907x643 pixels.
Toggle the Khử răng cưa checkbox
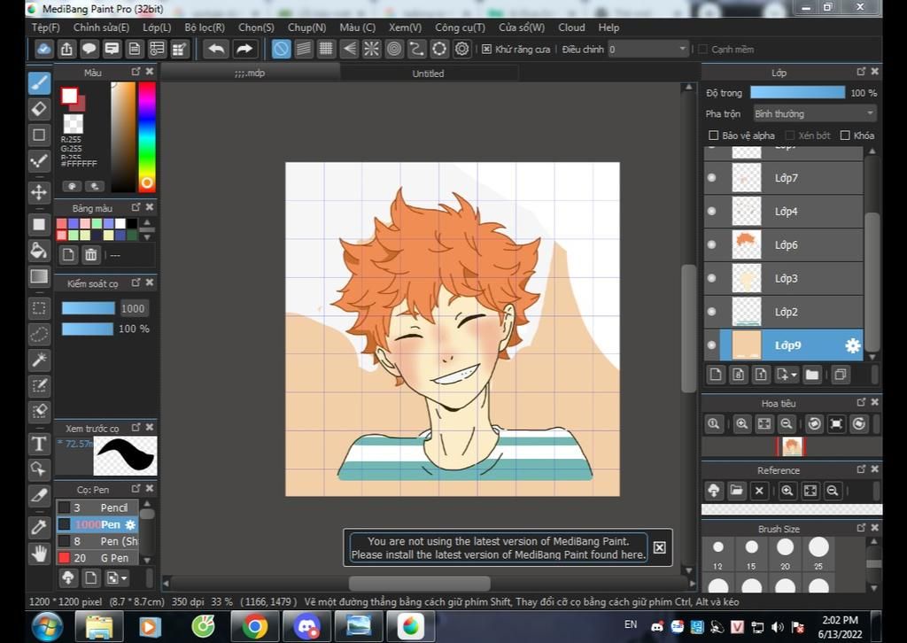[x=486, y=49]
